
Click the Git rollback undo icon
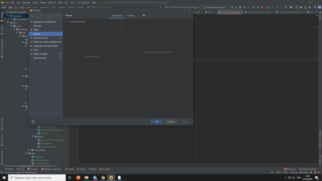286,7
